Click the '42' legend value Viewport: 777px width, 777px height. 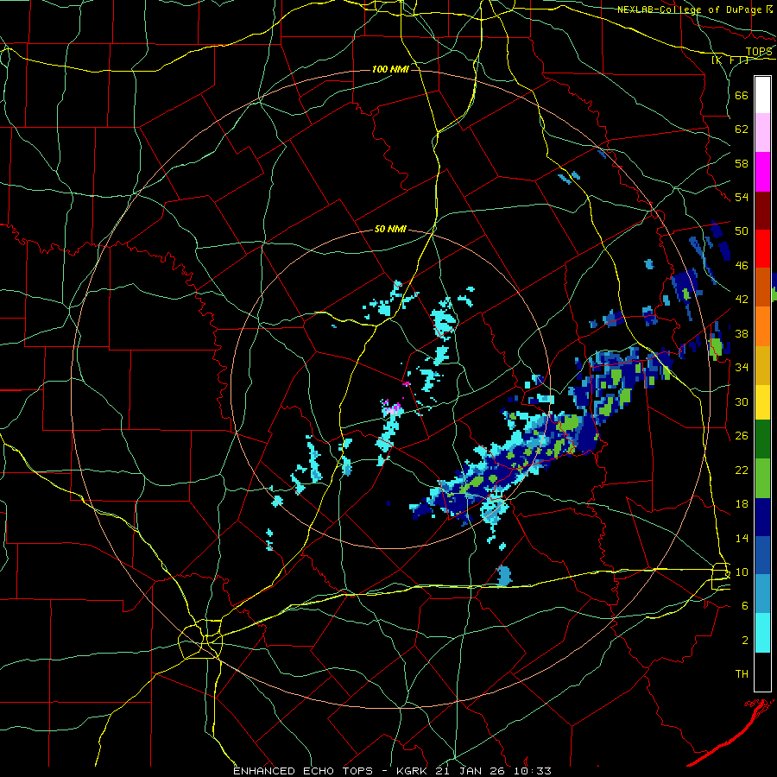point(742,300)
